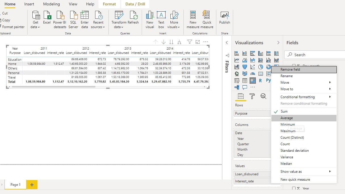Choose the Funnel chart visualization

pyautogui.click(x=244, y=67)
